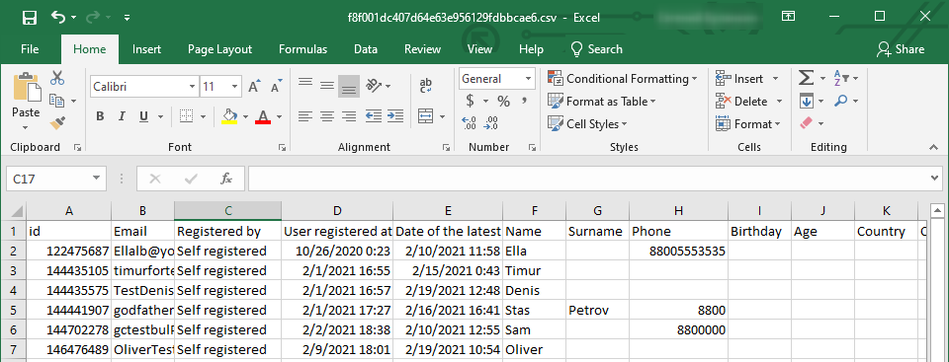Open the Calibri font name dropdown
This screenshot has height=362, width=949.
click(x=192, y=87)
